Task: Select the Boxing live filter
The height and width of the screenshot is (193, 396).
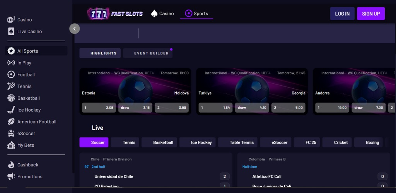Action: pyautogui.click(x=369, y=142)
